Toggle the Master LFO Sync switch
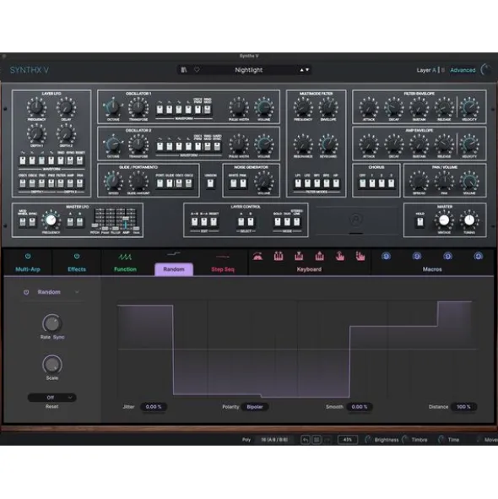Viewport: 498px width, 499px height. (32, 222)
